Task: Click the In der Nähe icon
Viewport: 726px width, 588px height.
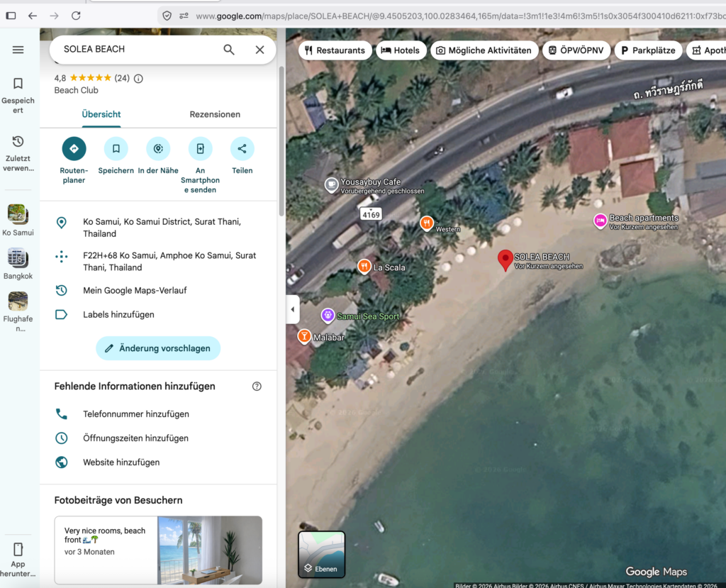Action: click(158, 149)
